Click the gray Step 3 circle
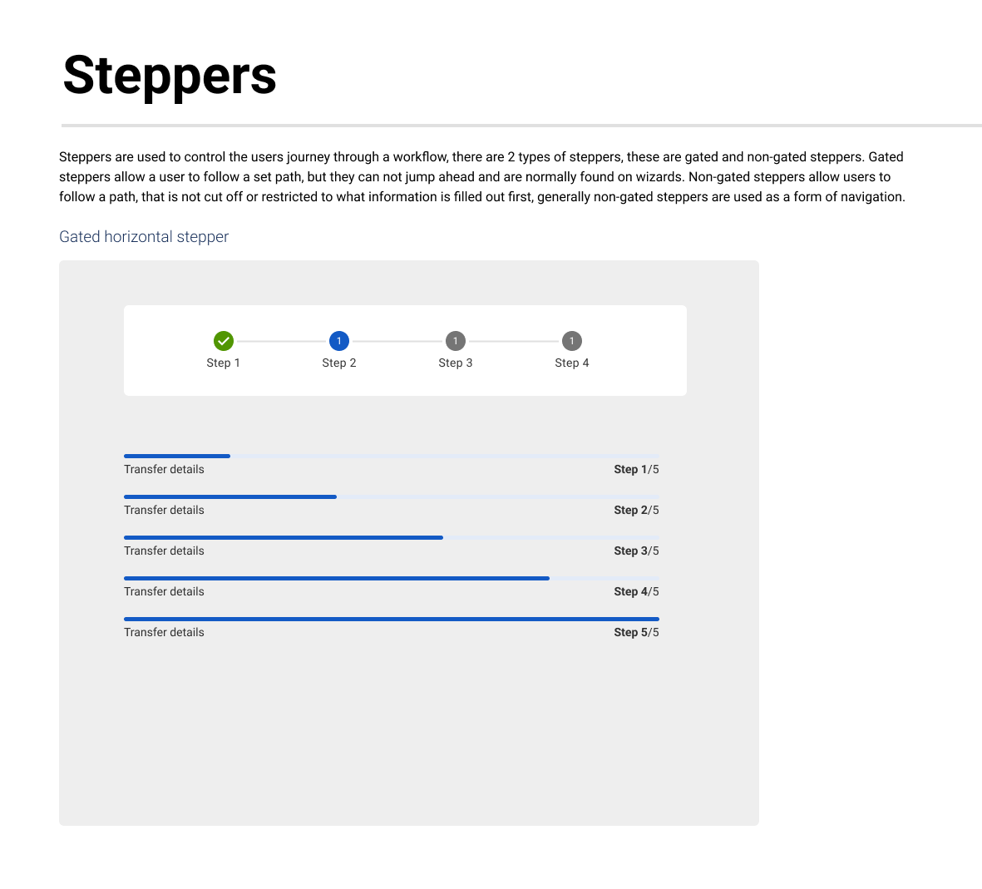The image size is (982, 889). click(456, 341)
